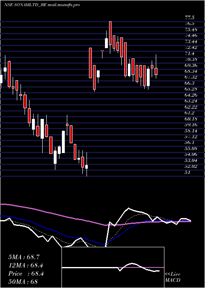Click the <<Live MACD label

(x=173, y=277)
